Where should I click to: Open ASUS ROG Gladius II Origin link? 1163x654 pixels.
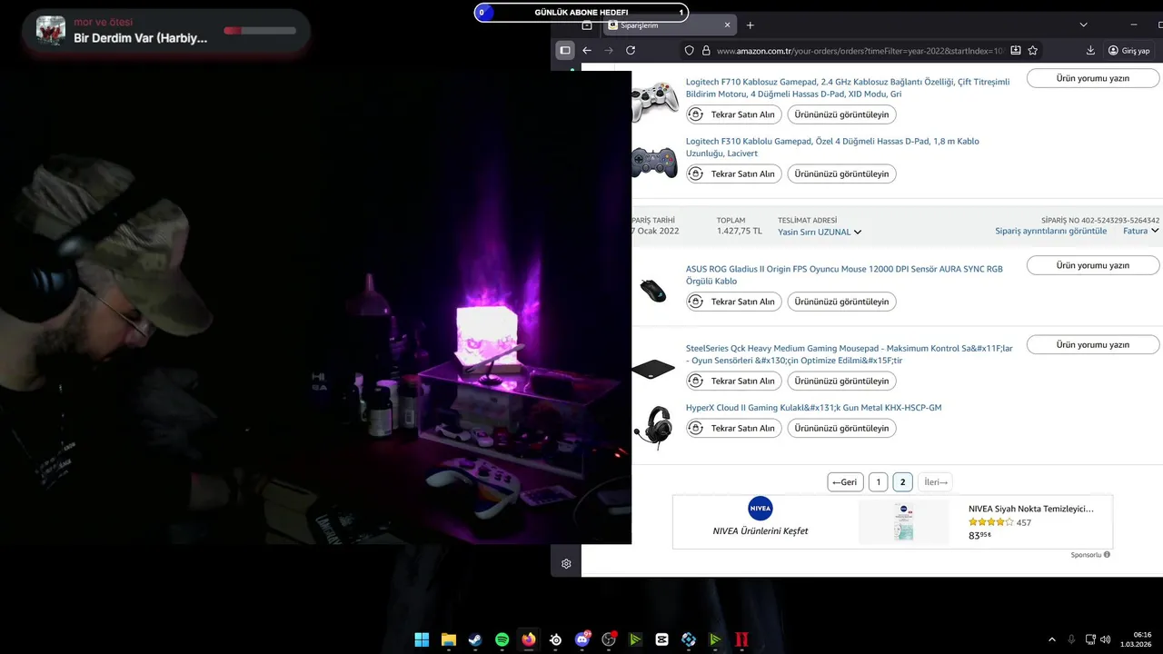tap(844, 275)
